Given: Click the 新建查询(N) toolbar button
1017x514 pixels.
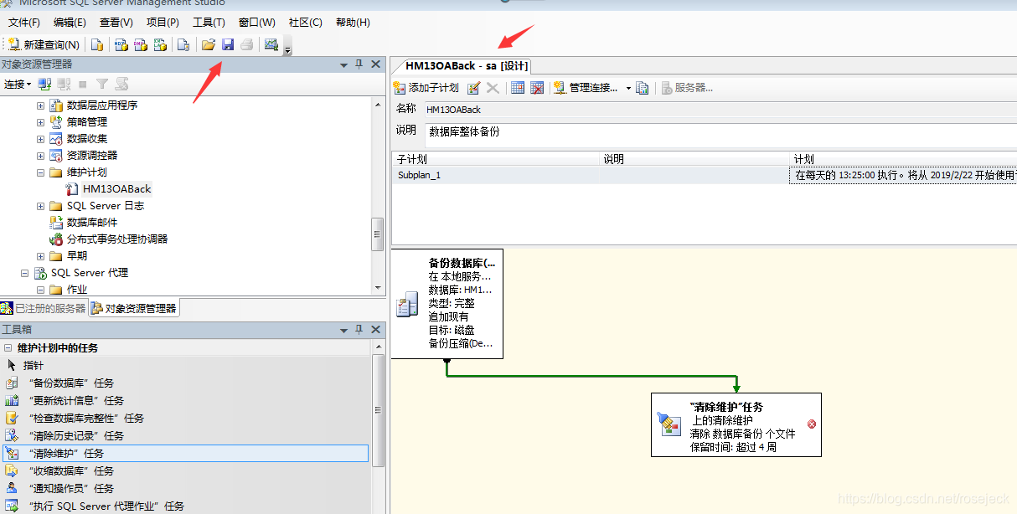Looking at the screenshot, I should point(44,44).
